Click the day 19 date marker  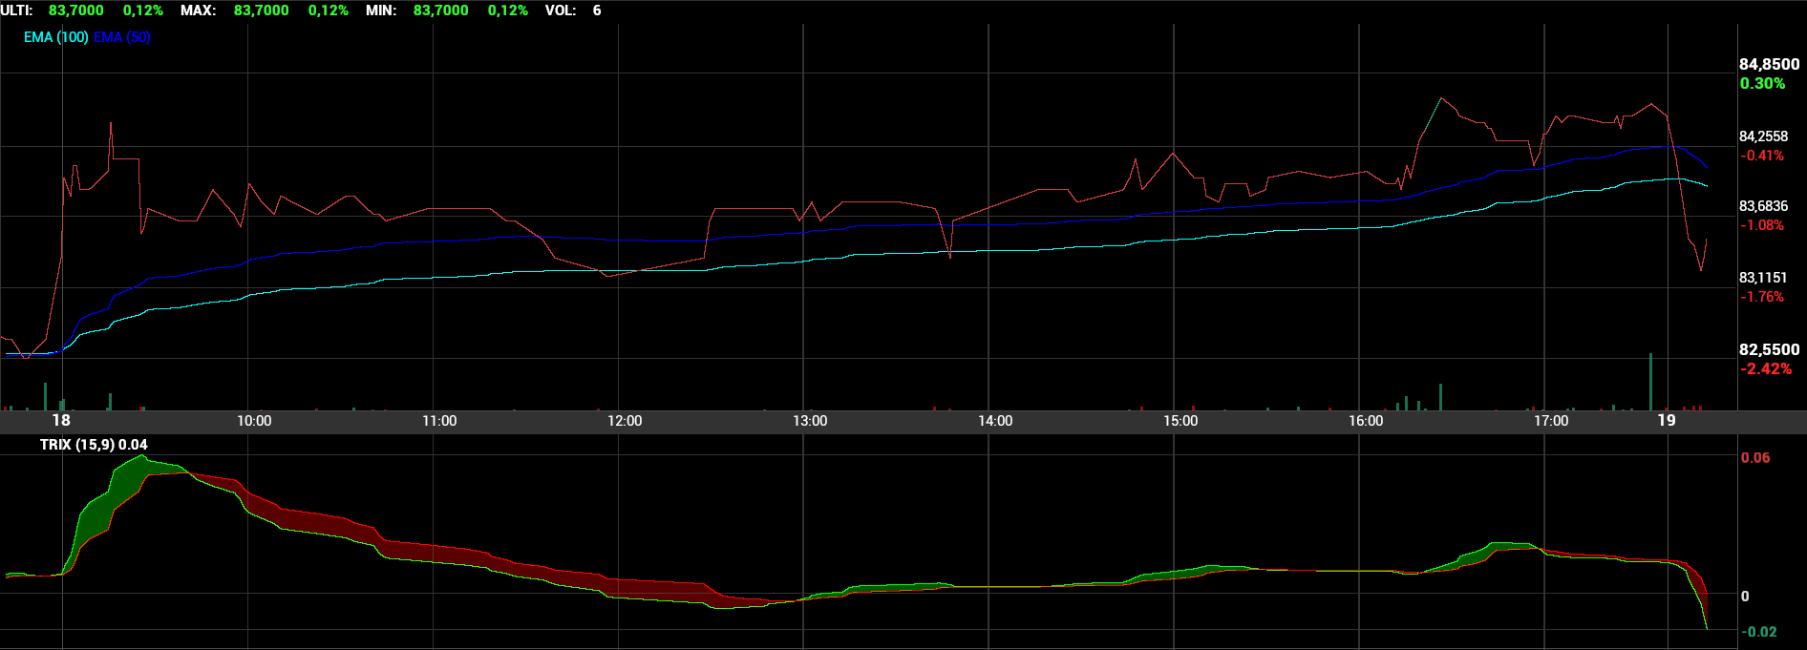click(1667, 420)
